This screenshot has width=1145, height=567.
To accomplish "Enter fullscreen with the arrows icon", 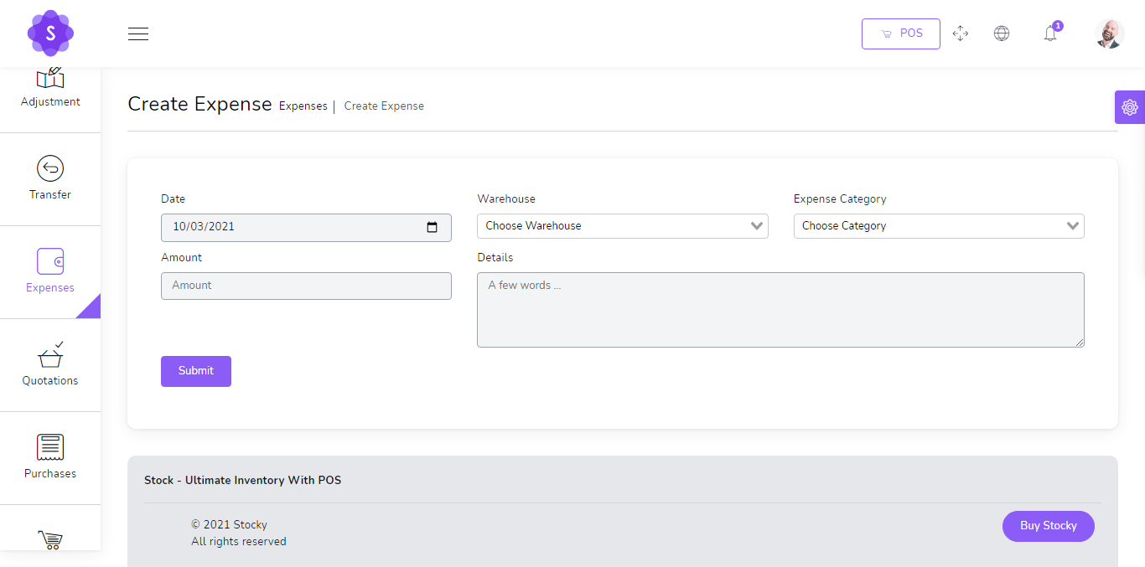I will (x=961, y=34).
